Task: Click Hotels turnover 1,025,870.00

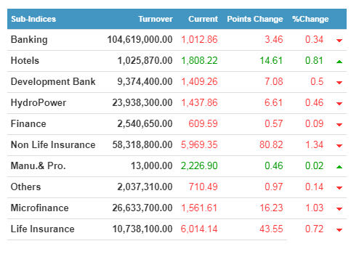Action: (145, 61)
